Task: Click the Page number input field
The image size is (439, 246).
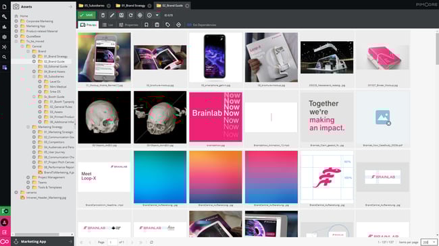Action: pos(112,242)
